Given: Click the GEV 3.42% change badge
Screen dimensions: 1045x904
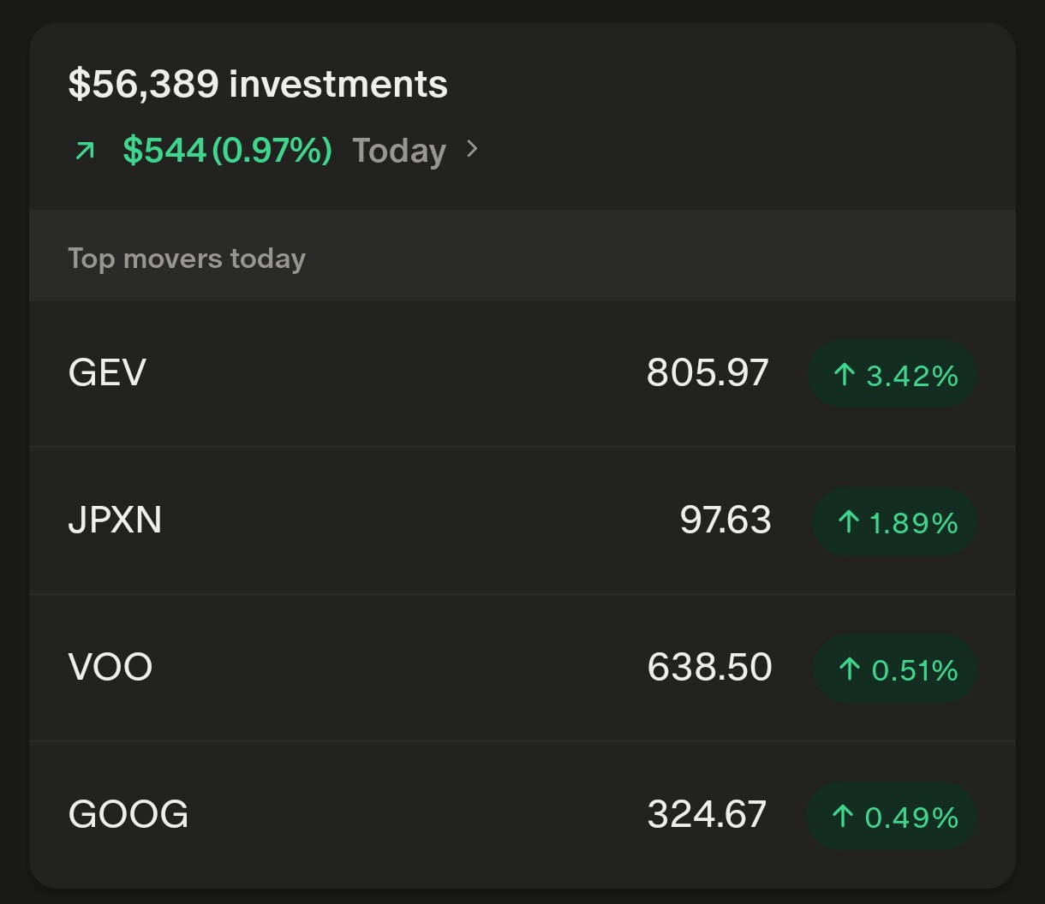Looking at the screenshot, I should (x=893, y=374).
